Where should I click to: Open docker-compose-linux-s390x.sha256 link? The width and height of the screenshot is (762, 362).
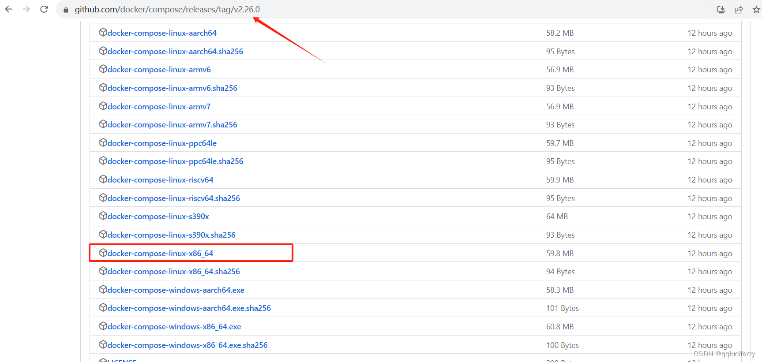point(172,235)
